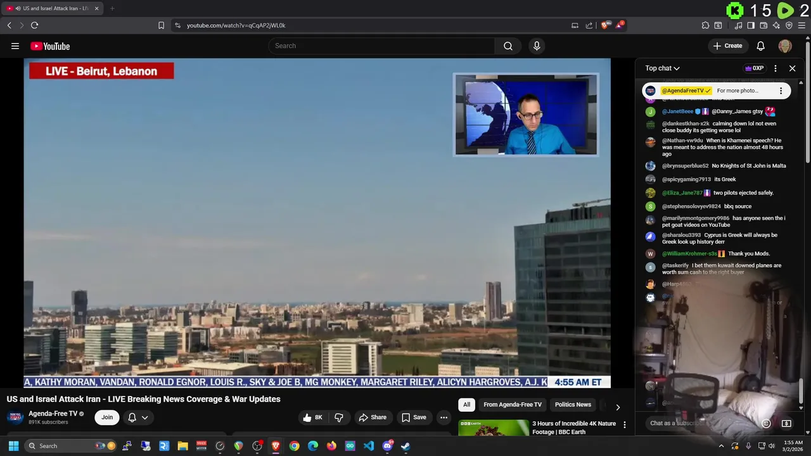This screenshot has width=811, height=456.
Task: Click Agenda-Free TV channel avatar
Action: click(15, 417)
